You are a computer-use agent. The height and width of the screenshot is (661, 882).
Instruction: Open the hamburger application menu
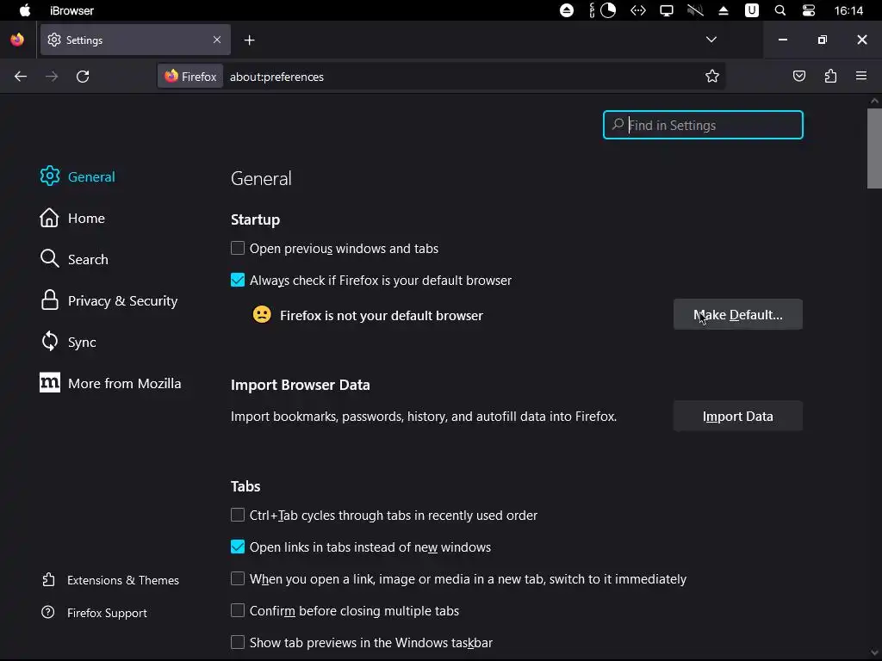point(861,77)
